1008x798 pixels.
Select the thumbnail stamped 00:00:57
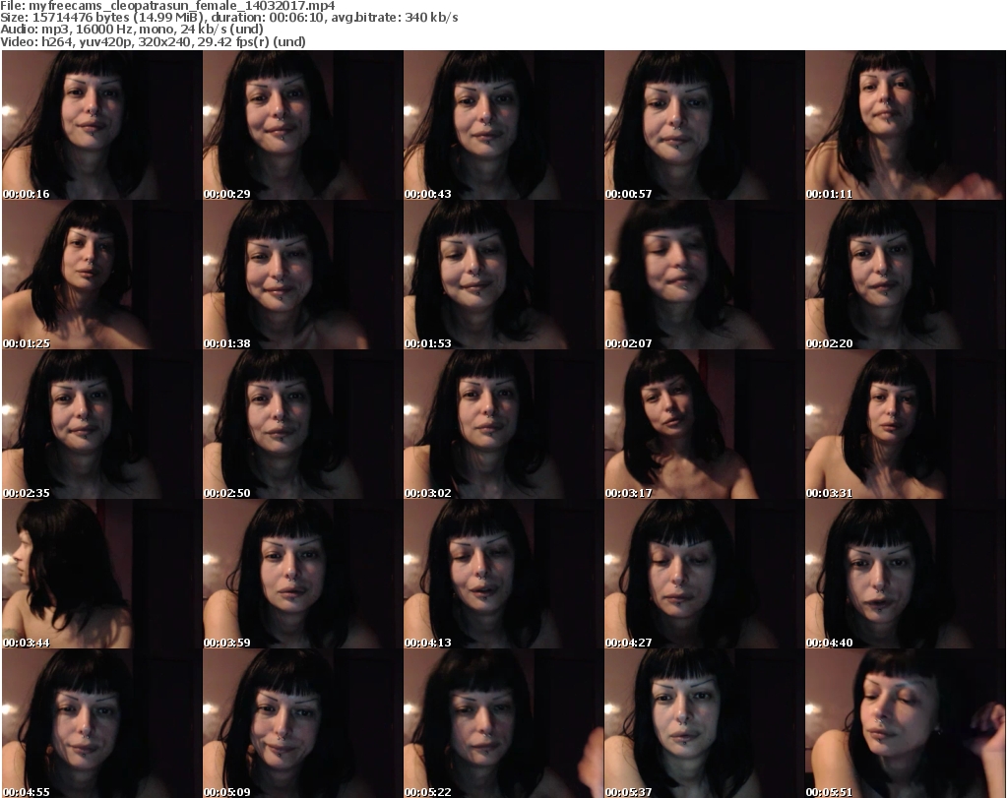click(704, 125)
